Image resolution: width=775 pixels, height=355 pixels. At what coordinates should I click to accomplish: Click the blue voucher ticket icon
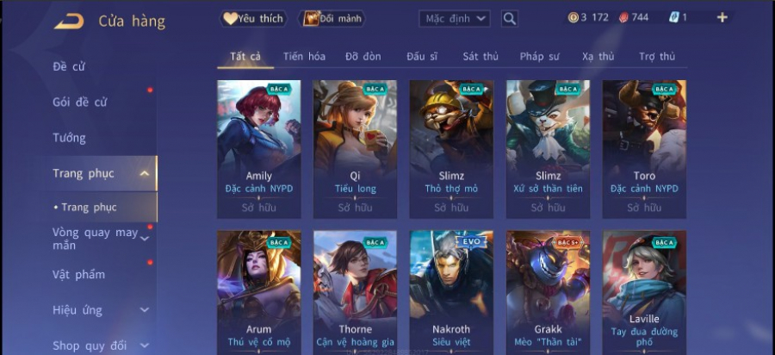[673, 18]
